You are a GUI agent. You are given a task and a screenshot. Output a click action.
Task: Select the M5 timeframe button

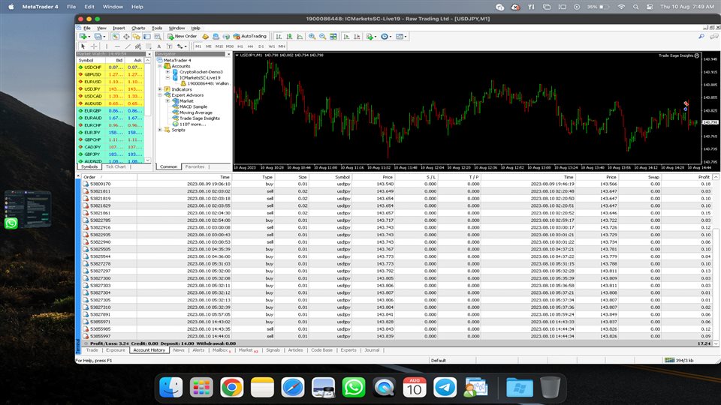(209, 46)
